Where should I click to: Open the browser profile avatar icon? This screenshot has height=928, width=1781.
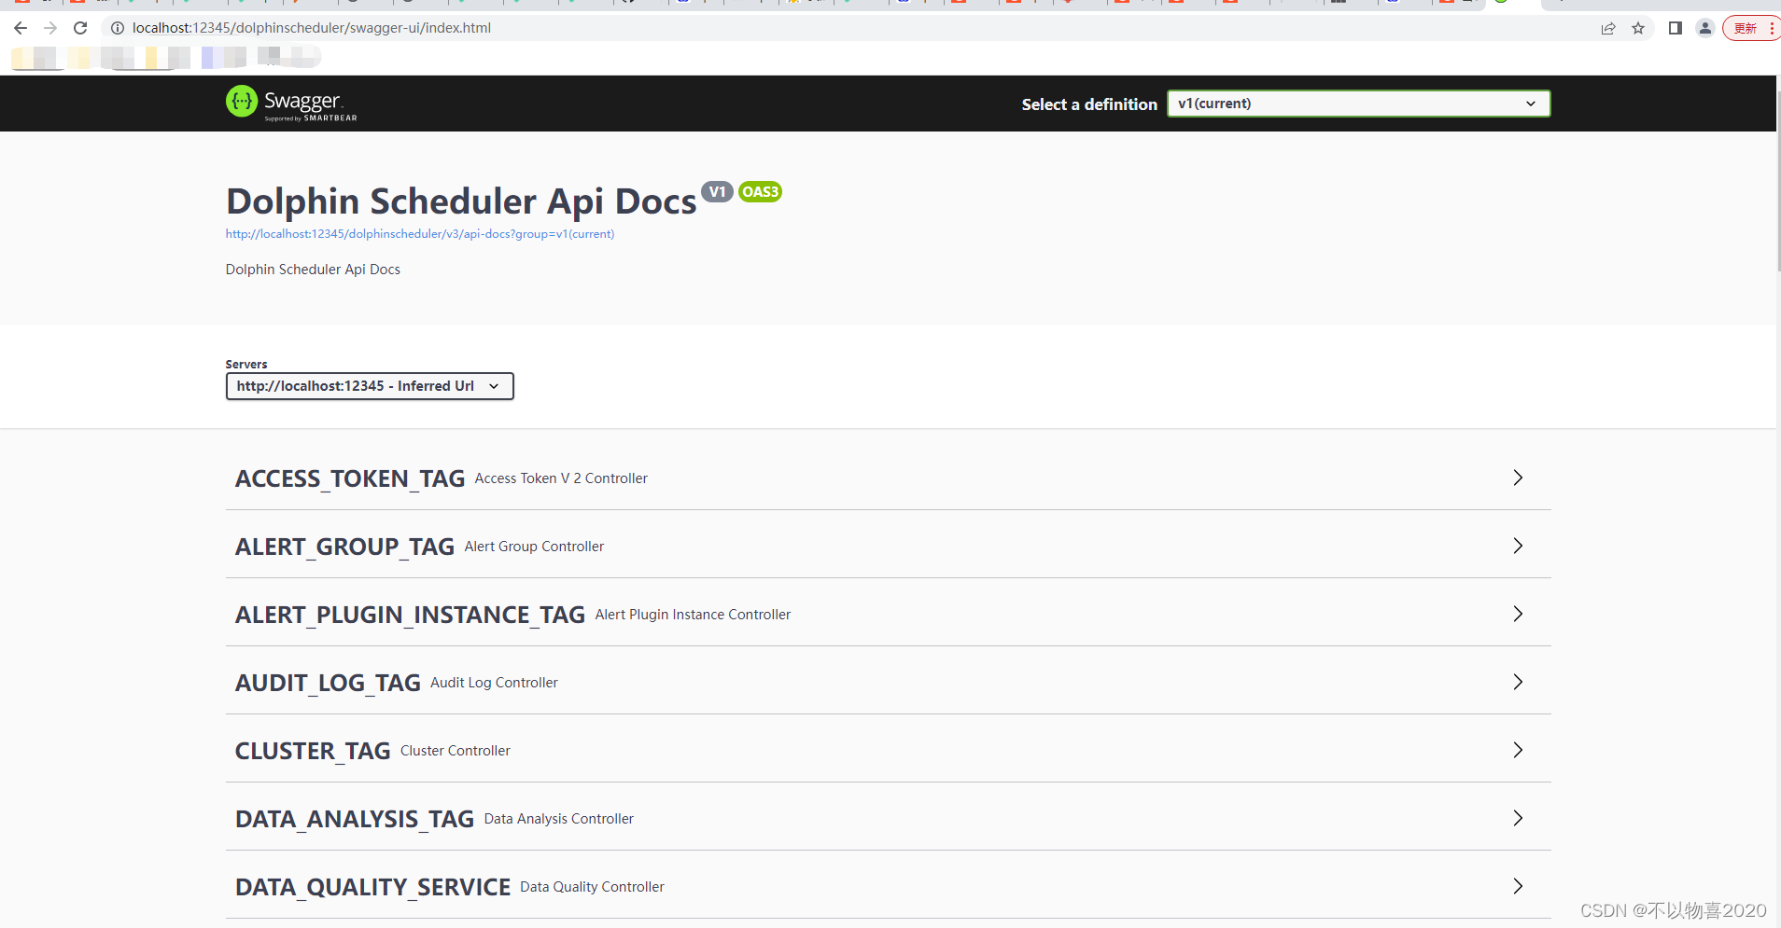[x=1705, y=28]
